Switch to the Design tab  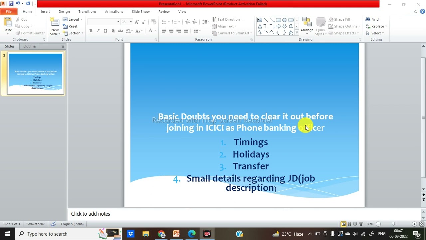tap(64, 12)
